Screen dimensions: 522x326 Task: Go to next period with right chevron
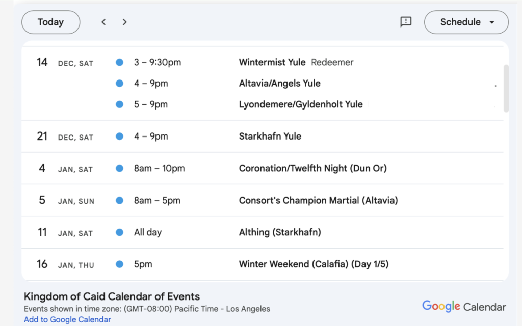point(124,22)
